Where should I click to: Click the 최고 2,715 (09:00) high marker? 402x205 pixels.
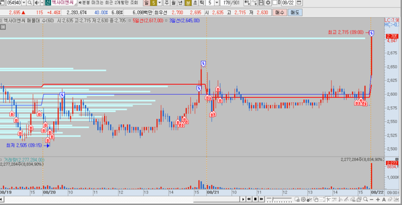[x=346, y=32]
